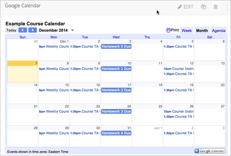Switch to Agenda view tab

tap(219, 30)
